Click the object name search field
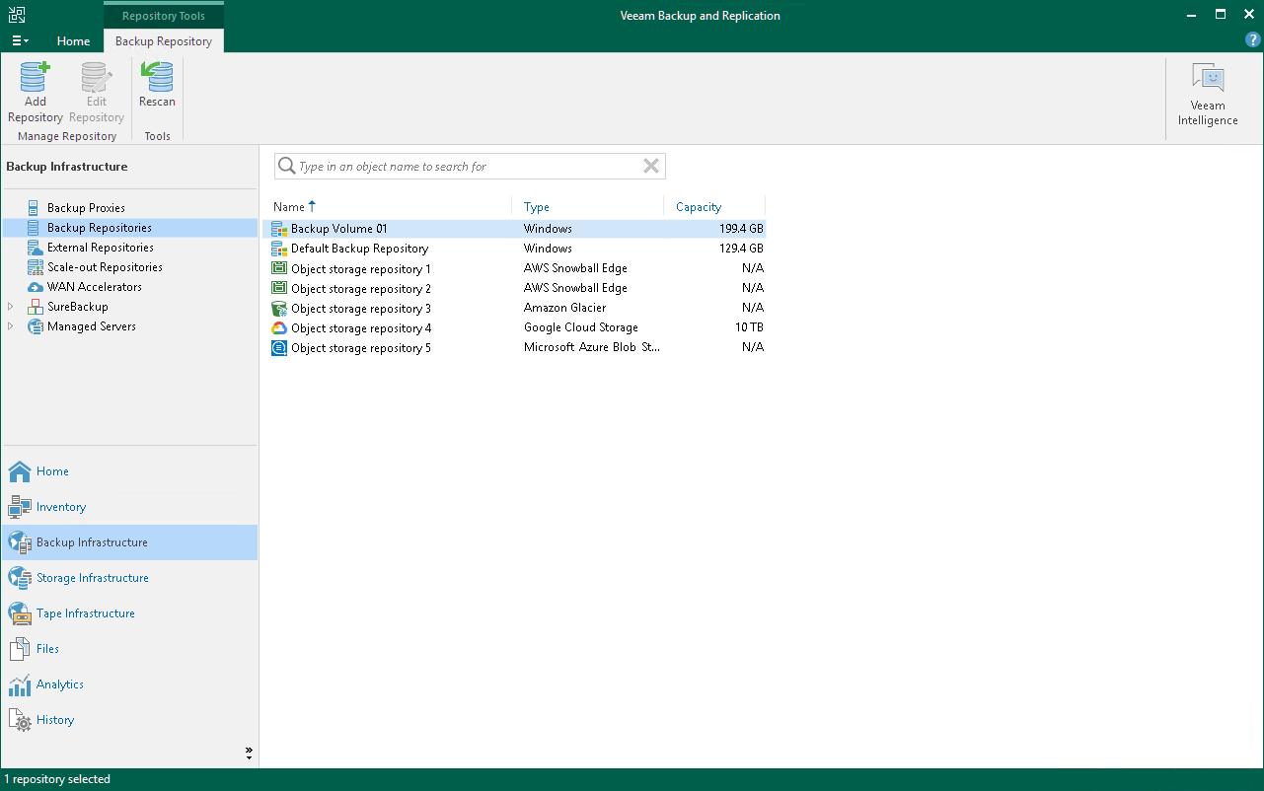The height and width of the screenshot is (791, 1264). (x=464, y=167)
